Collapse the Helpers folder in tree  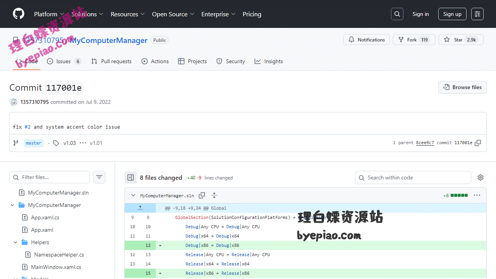click(15, 242)
